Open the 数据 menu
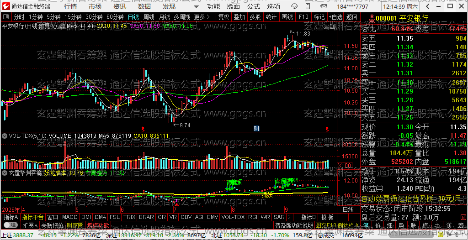Screen dimensions: 468x240 (144, 6)
